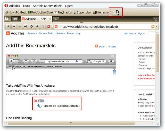The width and height of the screenshot is (165, 131).
Task: Open the Get Your Button link
Action: [x=46, y=33]
